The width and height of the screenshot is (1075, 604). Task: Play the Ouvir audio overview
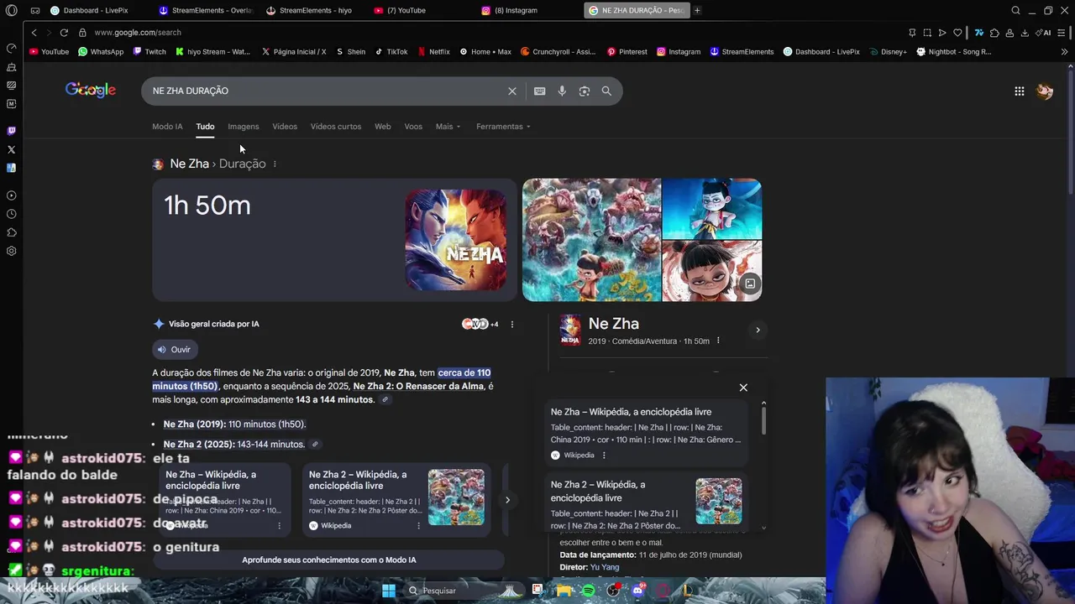click(175, 350)
